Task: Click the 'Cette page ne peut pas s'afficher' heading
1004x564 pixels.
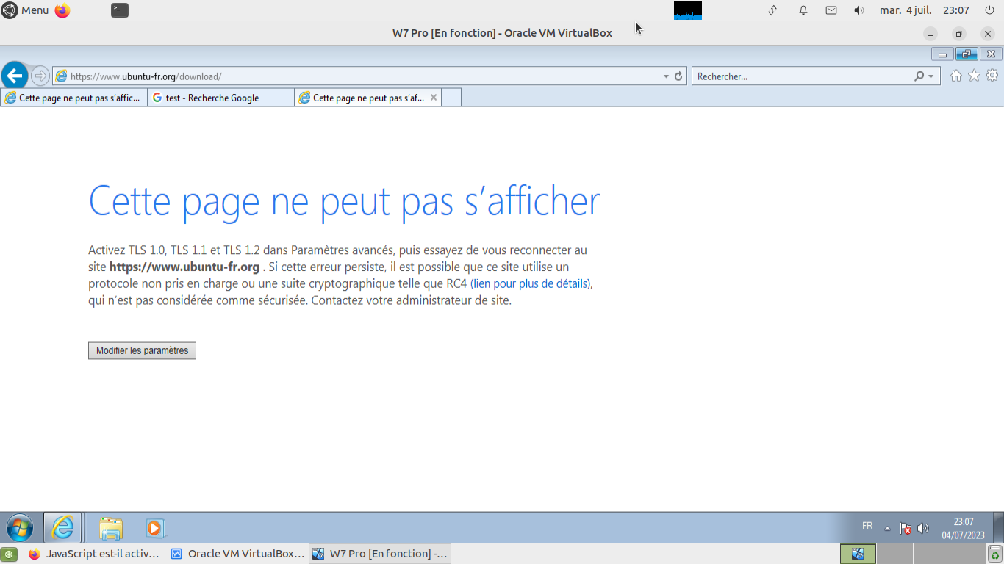Action: [x=344, y=201]
